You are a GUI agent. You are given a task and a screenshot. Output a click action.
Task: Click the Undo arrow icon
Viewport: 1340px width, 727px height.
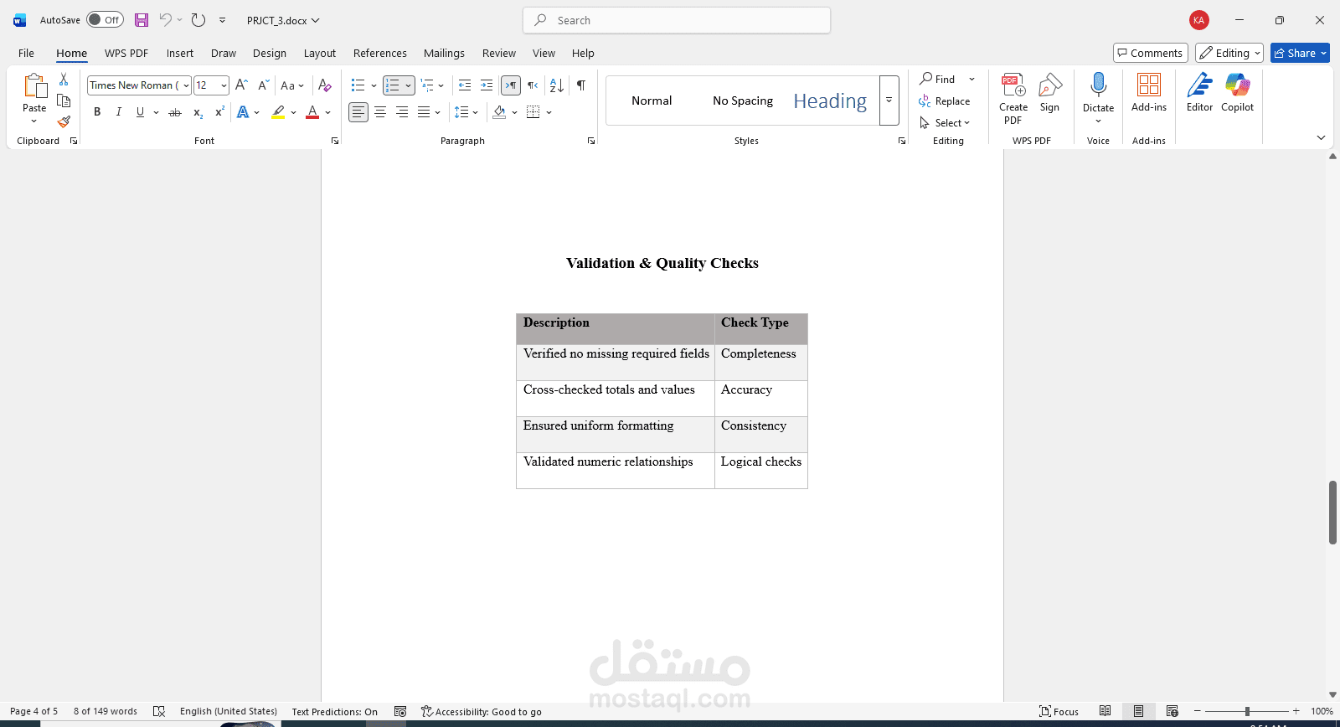click(x=166, y=20)
